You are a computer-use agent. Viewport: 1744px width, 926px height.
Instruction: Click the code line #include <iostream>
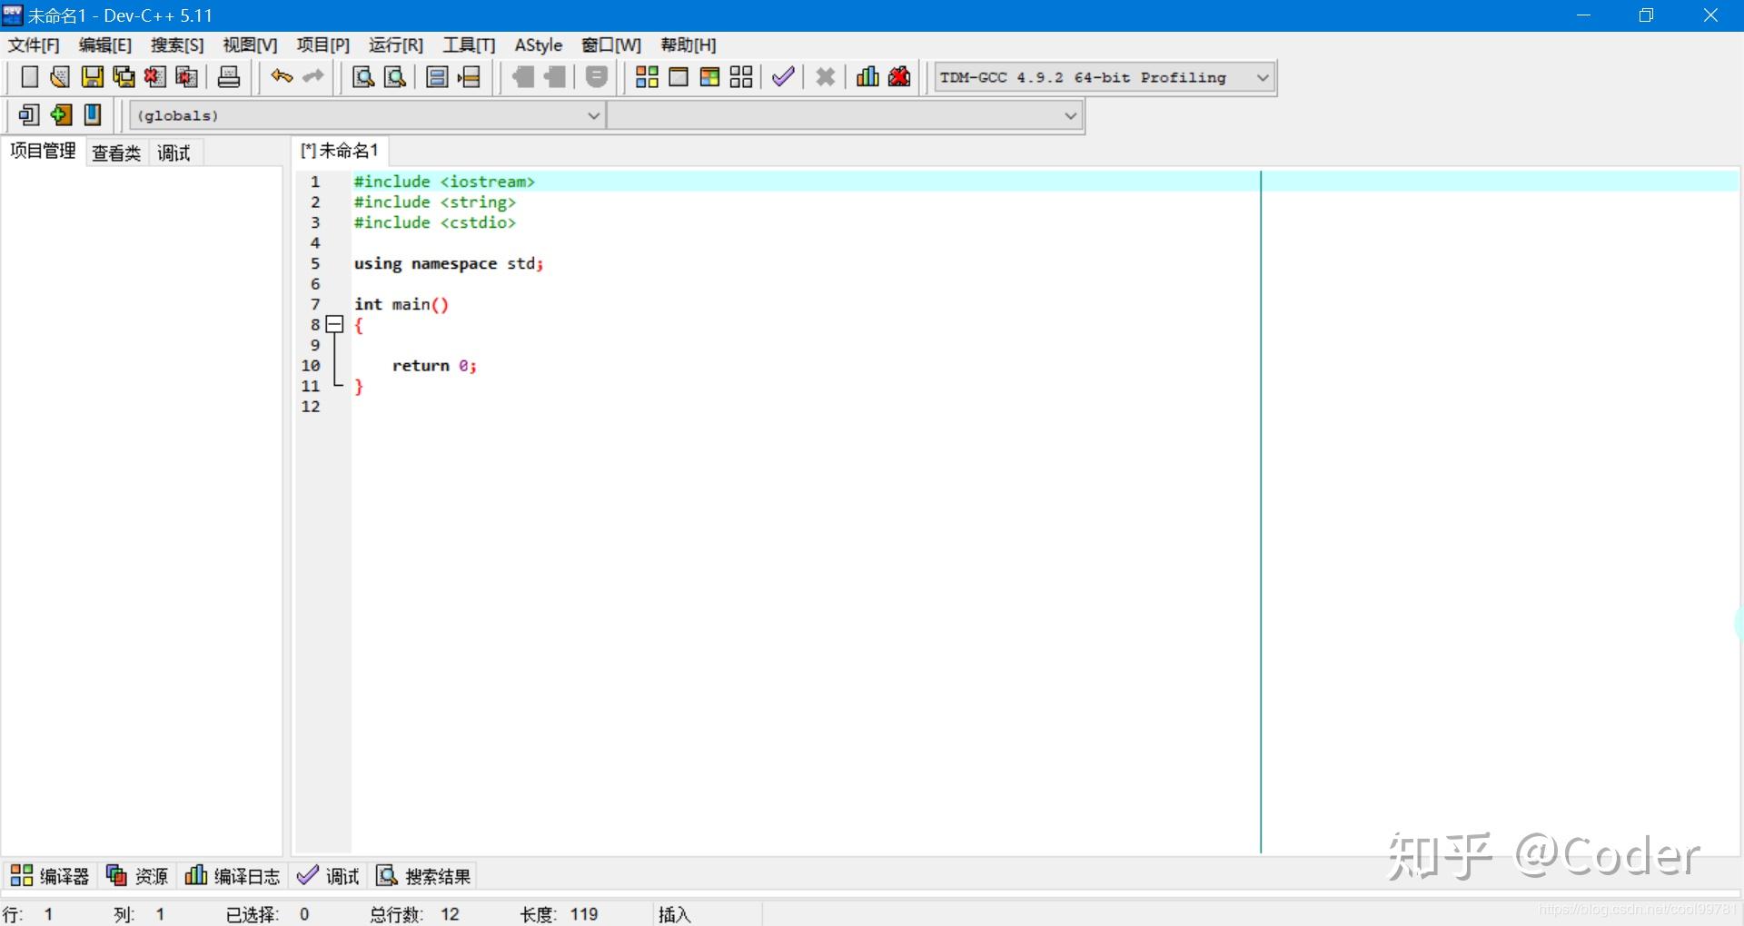click(444, 182)
